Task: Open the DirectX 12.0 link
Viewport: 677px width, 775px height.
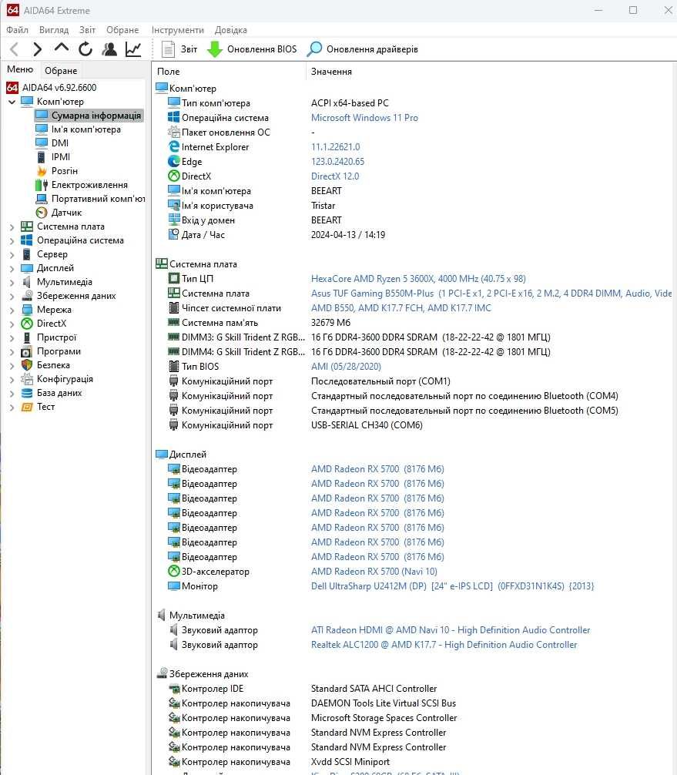Action: tap(335, 176)
